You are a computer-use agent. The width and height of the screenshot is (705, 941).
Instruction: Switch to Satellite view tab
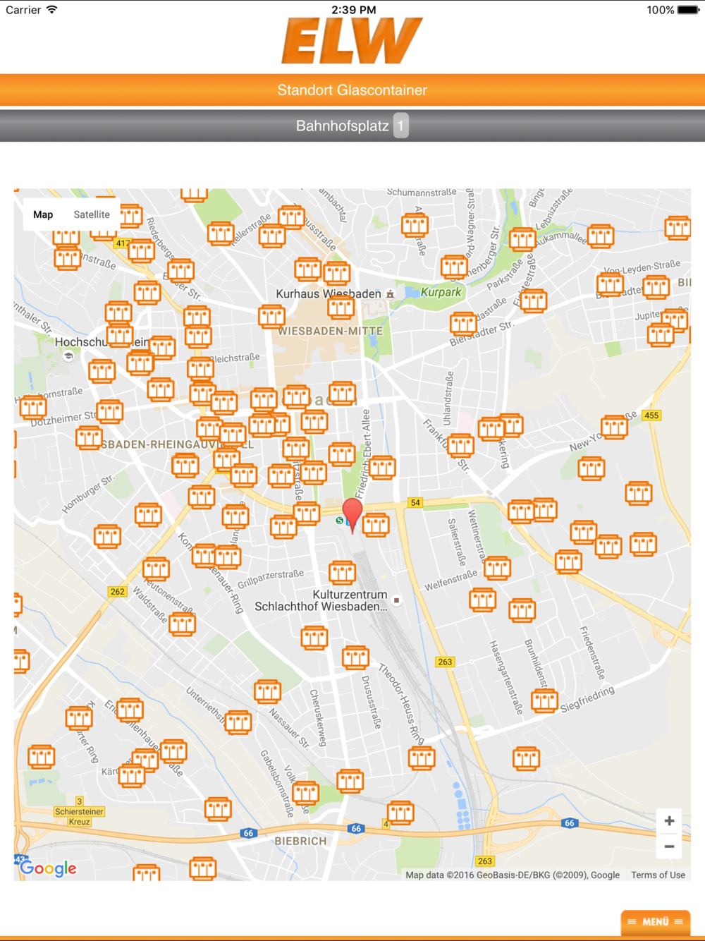click(92, 214)
